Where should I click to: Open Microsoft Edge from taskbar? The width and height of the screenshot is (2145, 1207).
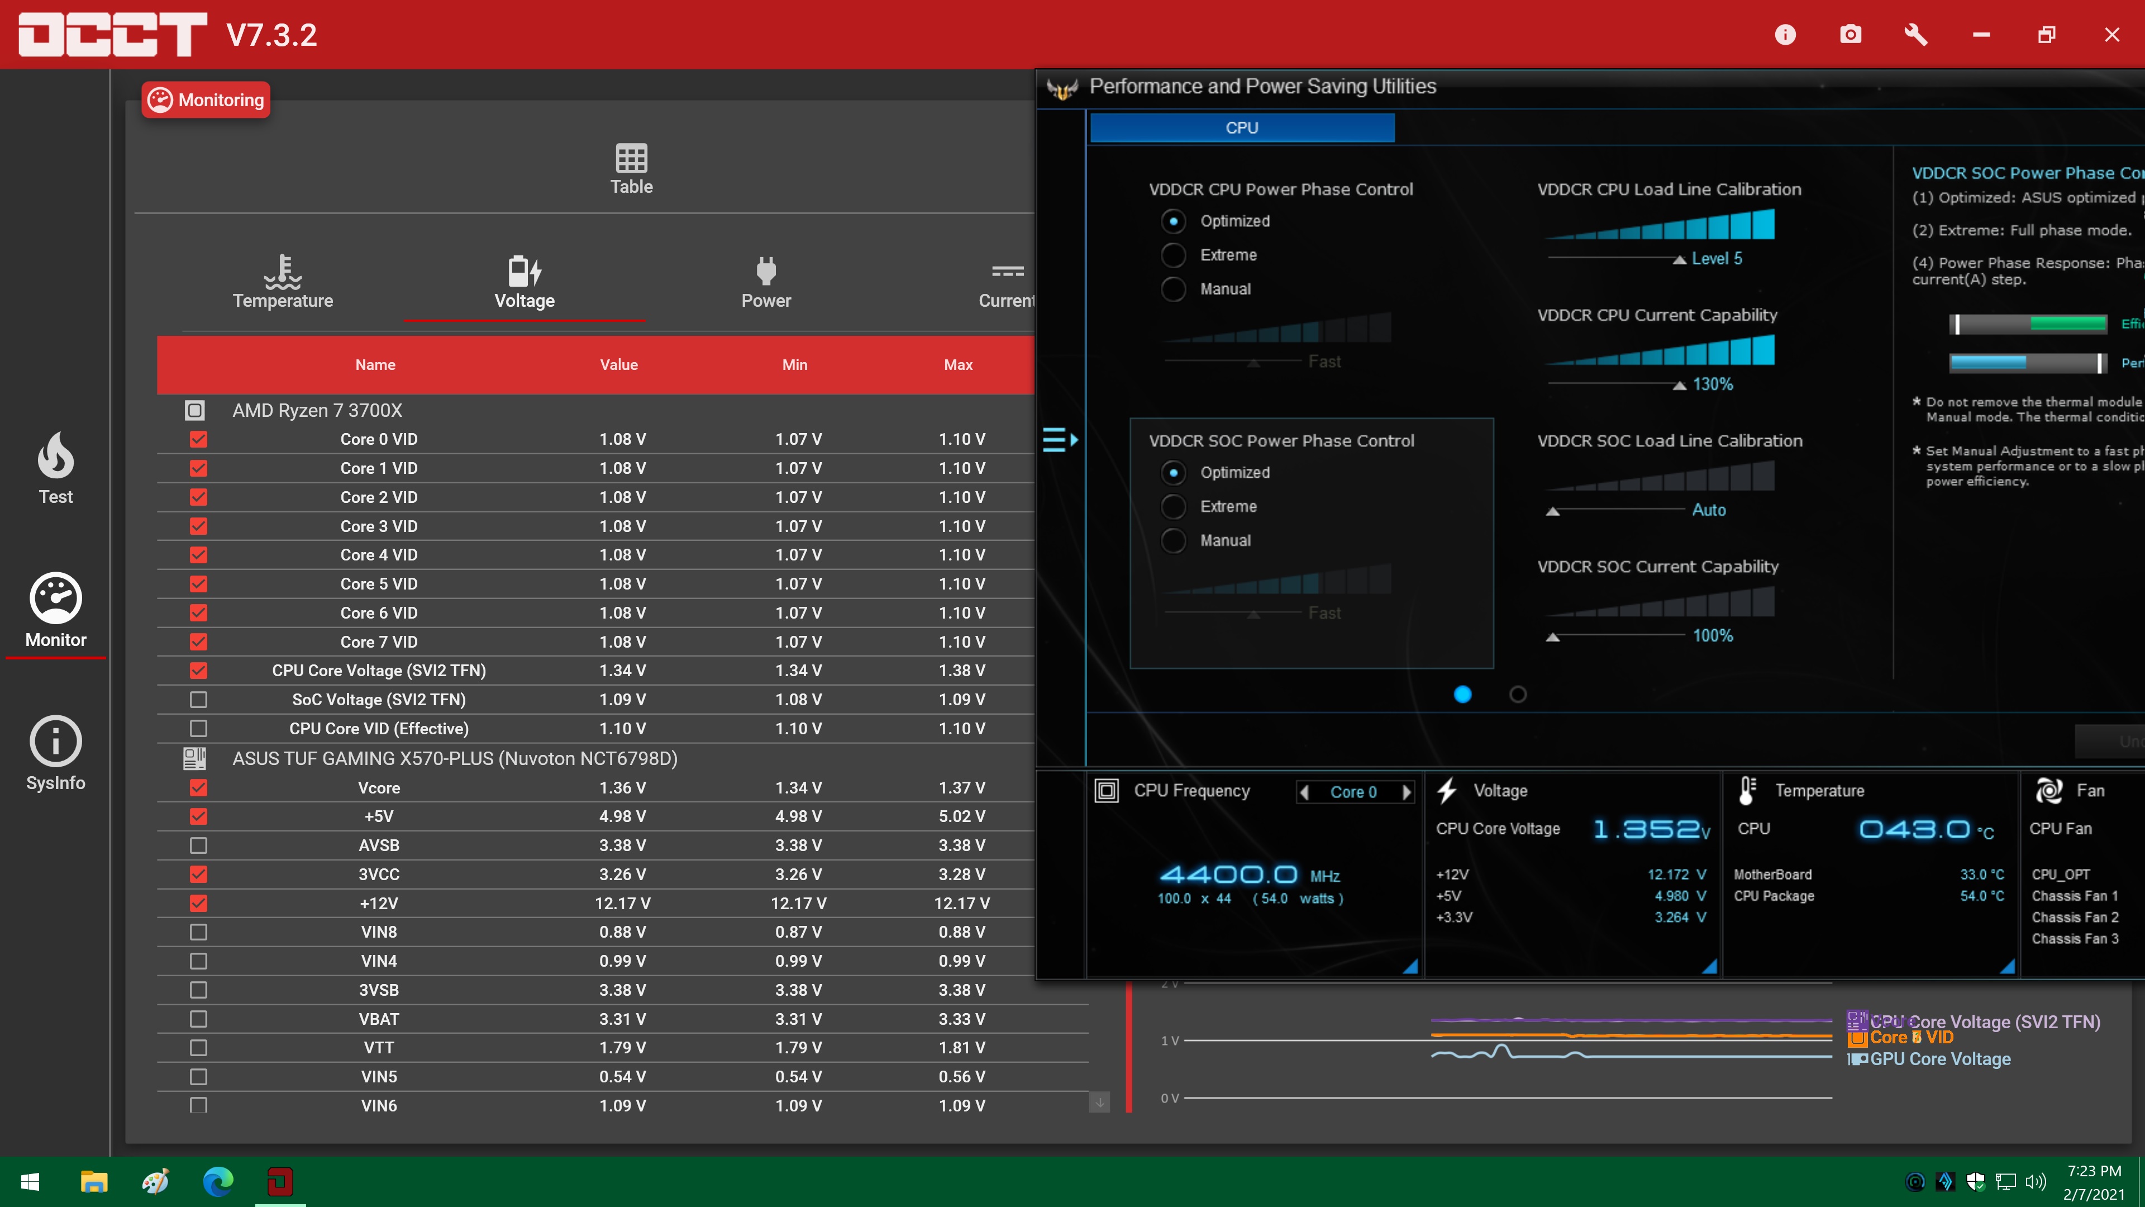218,1181
